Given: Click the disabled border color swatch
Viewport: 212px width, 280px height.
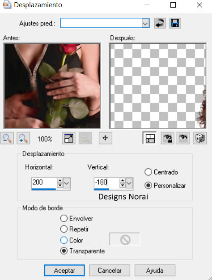Looking at the screenshot, I should (x=125, y=239).
